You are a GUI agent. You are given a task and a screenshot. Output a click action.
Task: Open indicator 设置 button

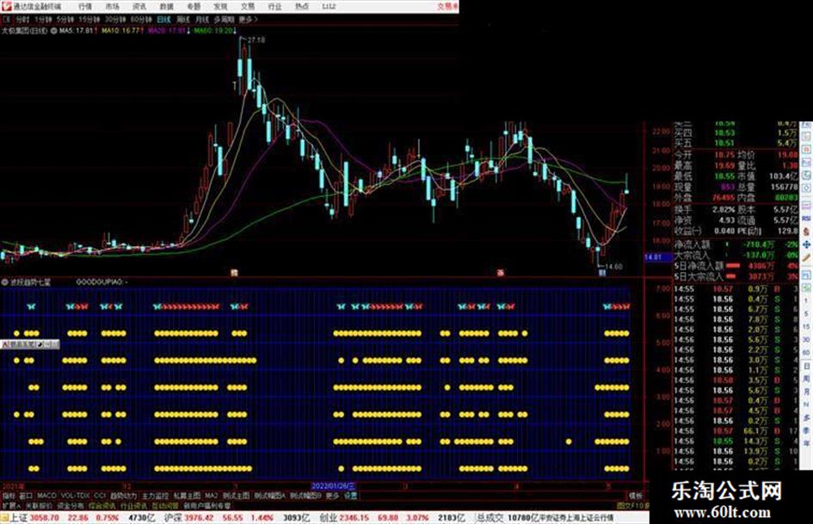351,496
